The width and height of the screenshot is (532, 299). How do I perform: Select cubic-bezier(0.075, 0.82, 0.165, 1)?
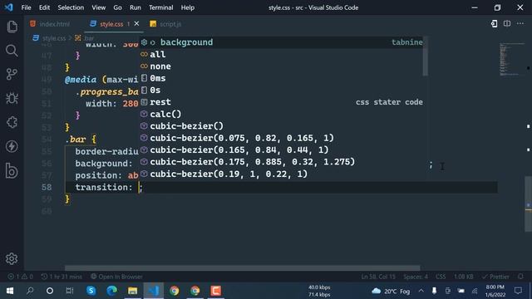click(282, 138)
